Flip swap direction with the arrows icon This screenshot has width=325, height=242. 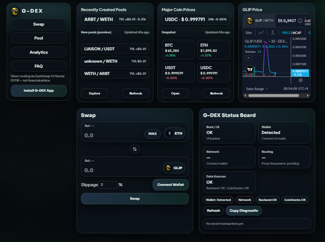(135, 149)
